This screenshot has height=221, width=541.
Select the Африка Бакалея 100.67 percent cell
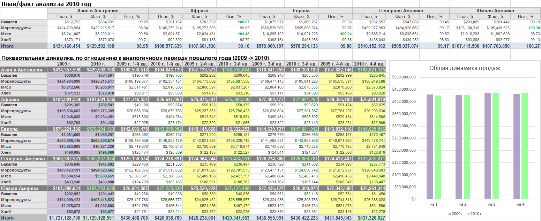pos(233,22)
